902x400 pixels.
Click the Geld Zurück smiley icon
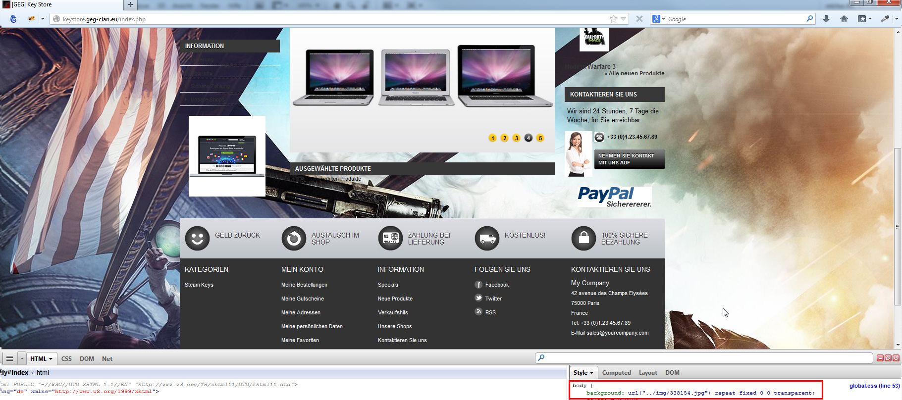point(197,239)
